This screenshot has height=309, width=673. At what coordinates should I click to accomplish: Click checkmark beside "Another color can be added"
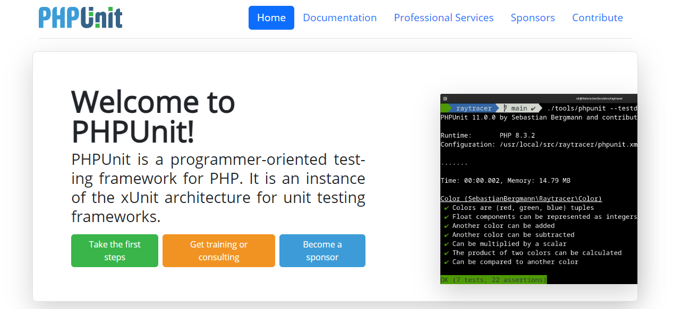tap(447, 226)
